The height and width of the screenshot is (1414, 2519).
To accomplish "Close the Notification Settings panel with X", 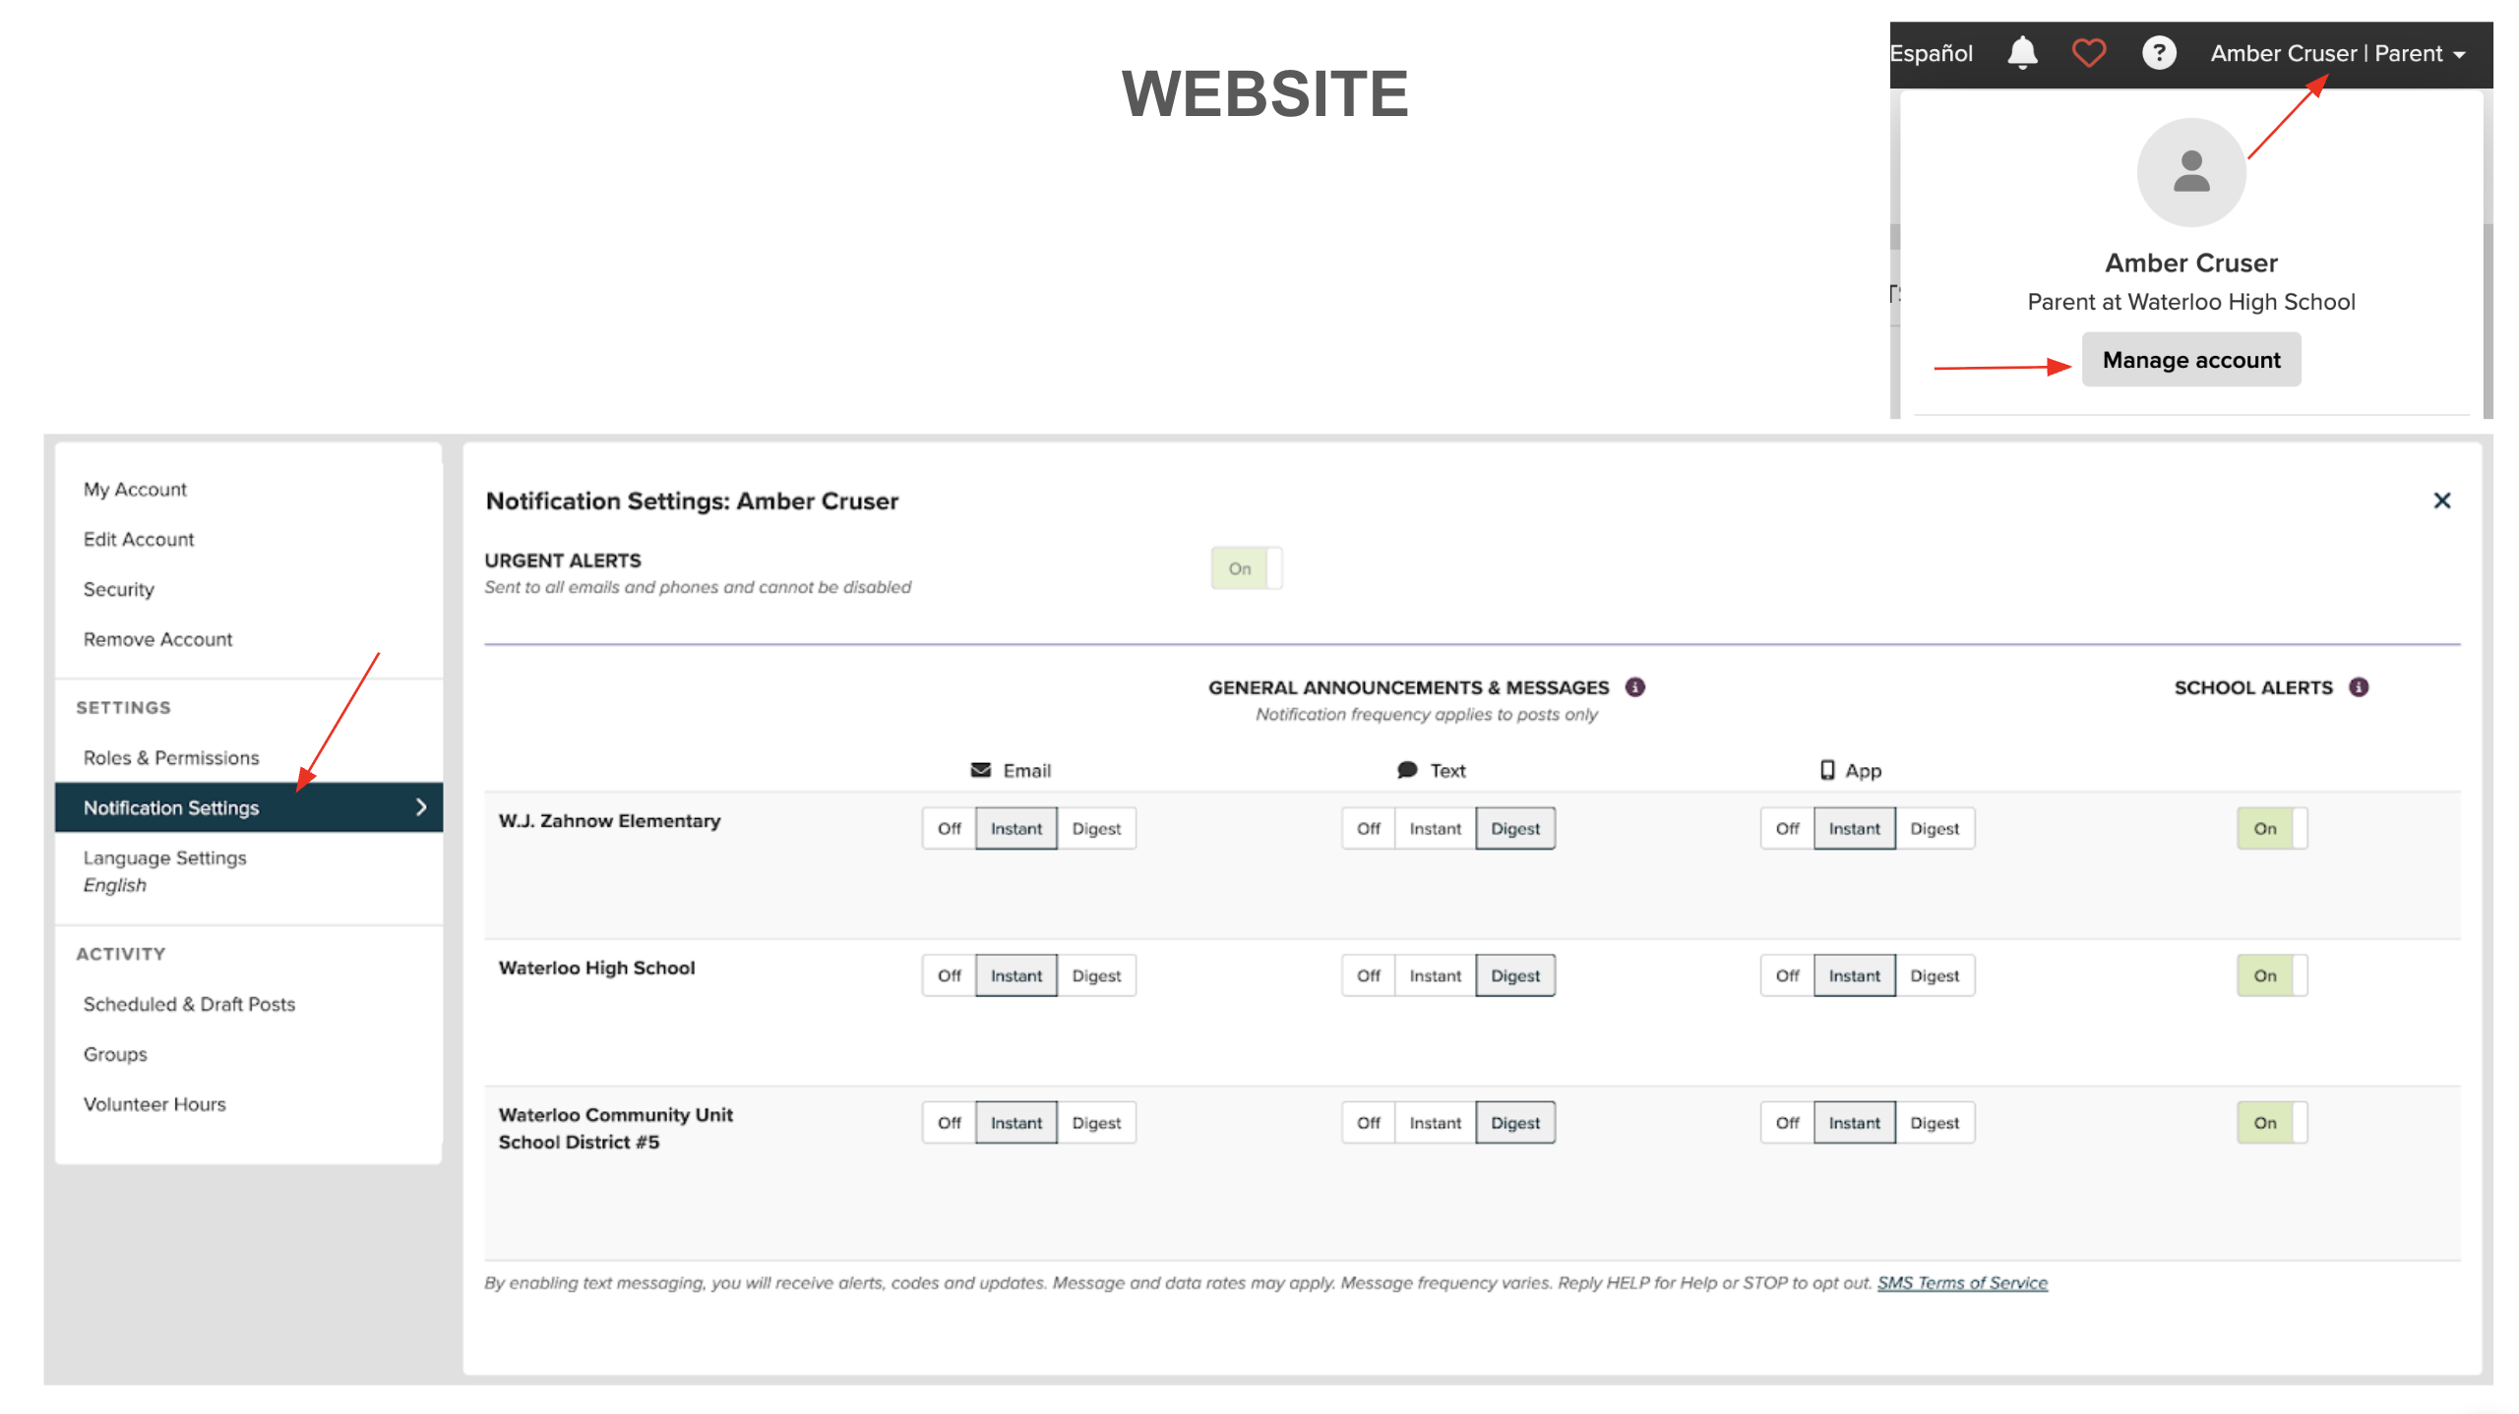I will [x=2441, y=501].
